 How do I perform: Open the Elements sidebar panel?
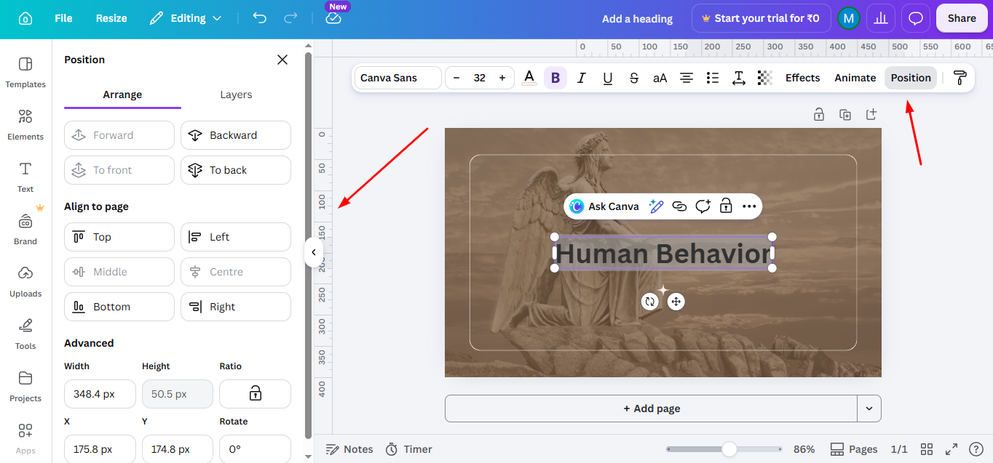click(x=25, y=124)
